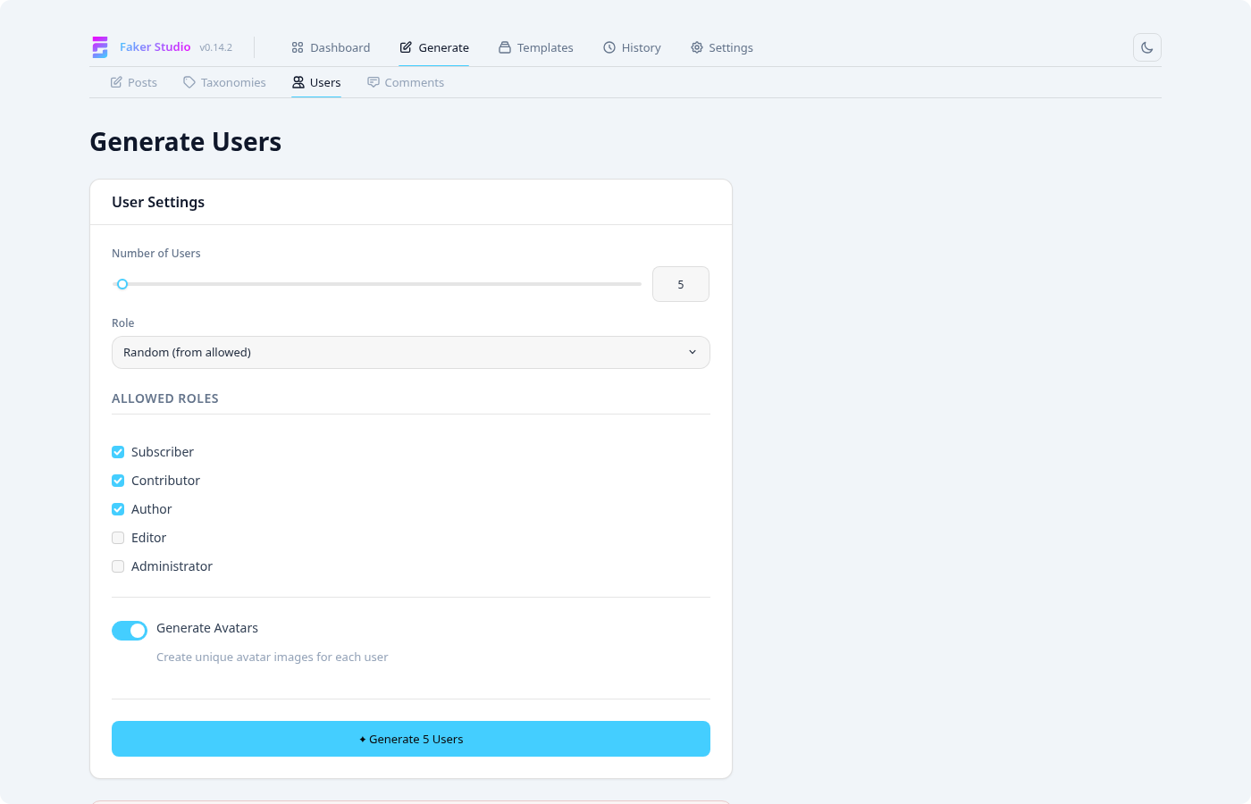Click the Dashboard grid icon

pyautogui.click(x=298, y=47)
